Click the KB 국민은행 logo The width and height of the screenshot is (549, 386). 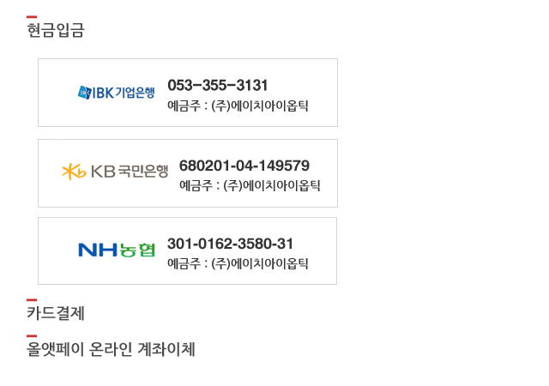pyautogui.click(x=115, y=172)
